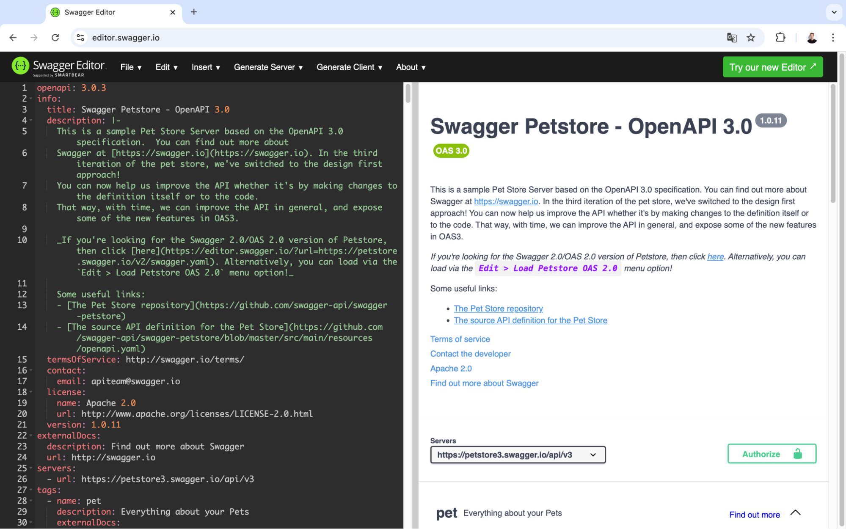
Task: Bookmark the page with the star icon
Action: (751, 38)
